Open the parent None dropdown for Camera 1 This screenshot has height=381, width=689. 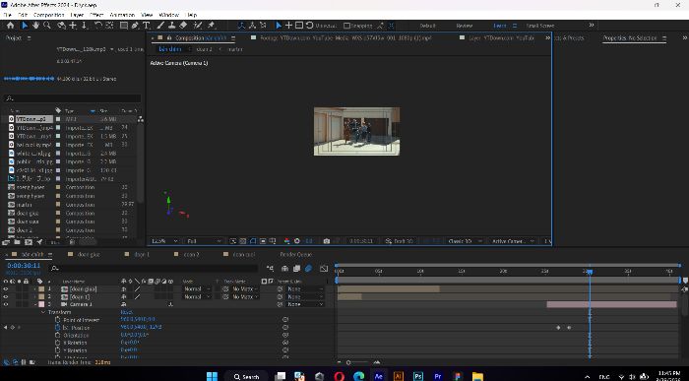point(305,304)
